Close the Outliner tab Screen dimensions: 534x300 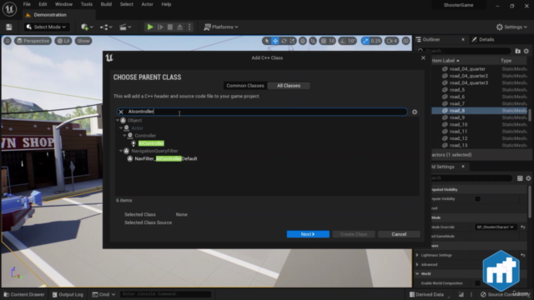(463, 39)
